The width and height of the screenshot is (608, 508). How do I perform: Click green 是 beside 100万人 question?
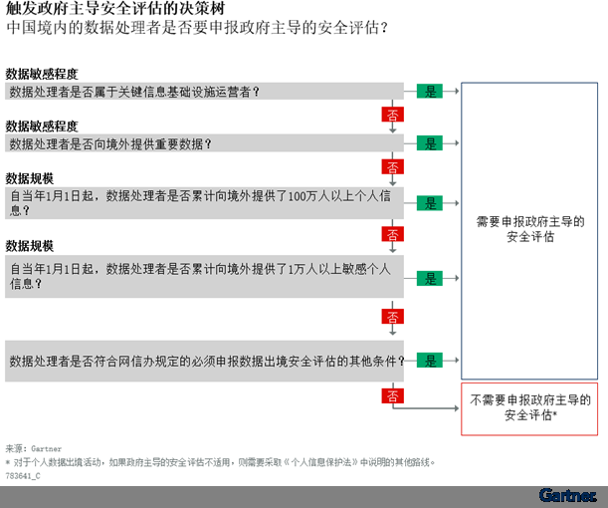click(430, 203)
